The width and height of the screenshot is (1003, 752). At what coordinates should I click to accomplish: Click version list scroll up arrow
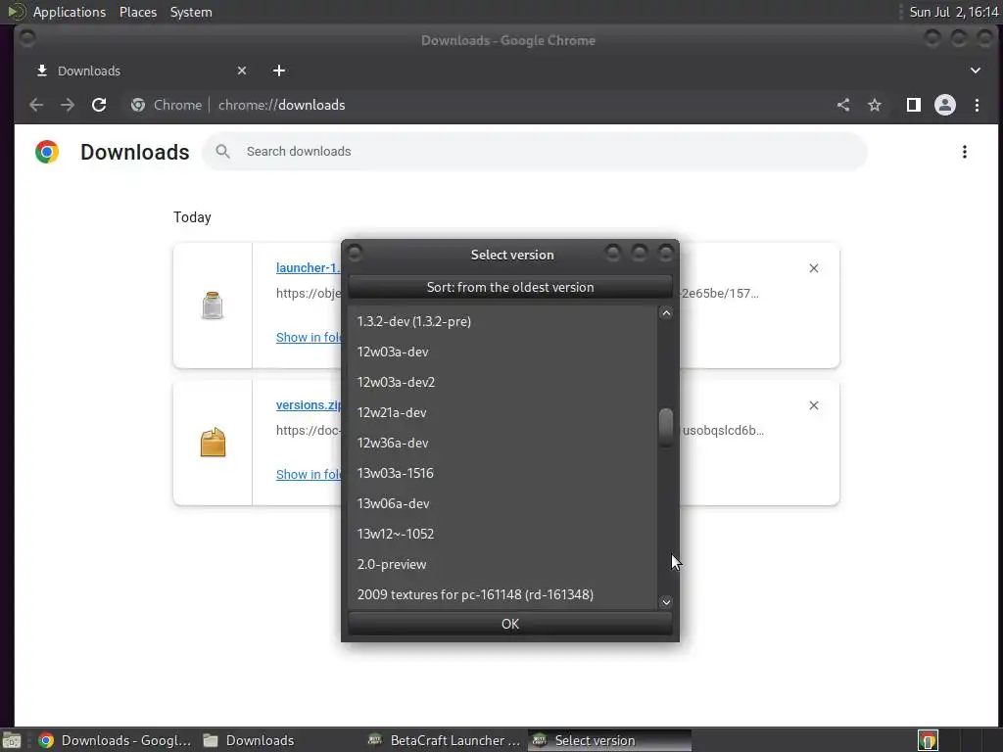tap(666, 312)
